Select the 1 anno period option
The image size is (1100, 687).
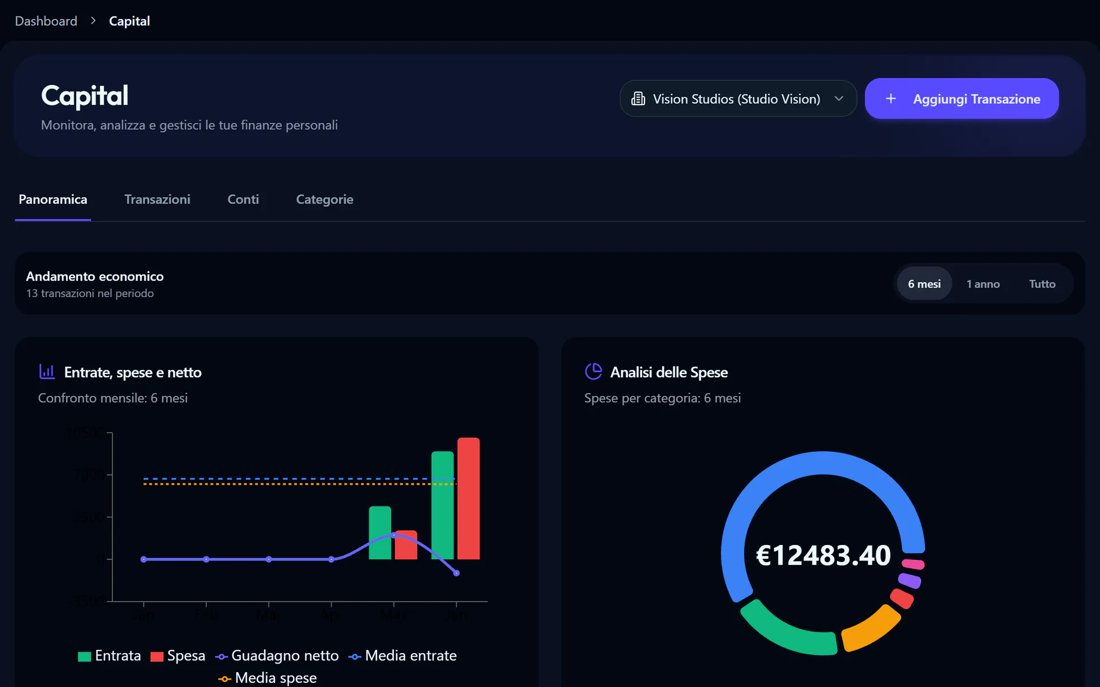(x=983, y=283)
